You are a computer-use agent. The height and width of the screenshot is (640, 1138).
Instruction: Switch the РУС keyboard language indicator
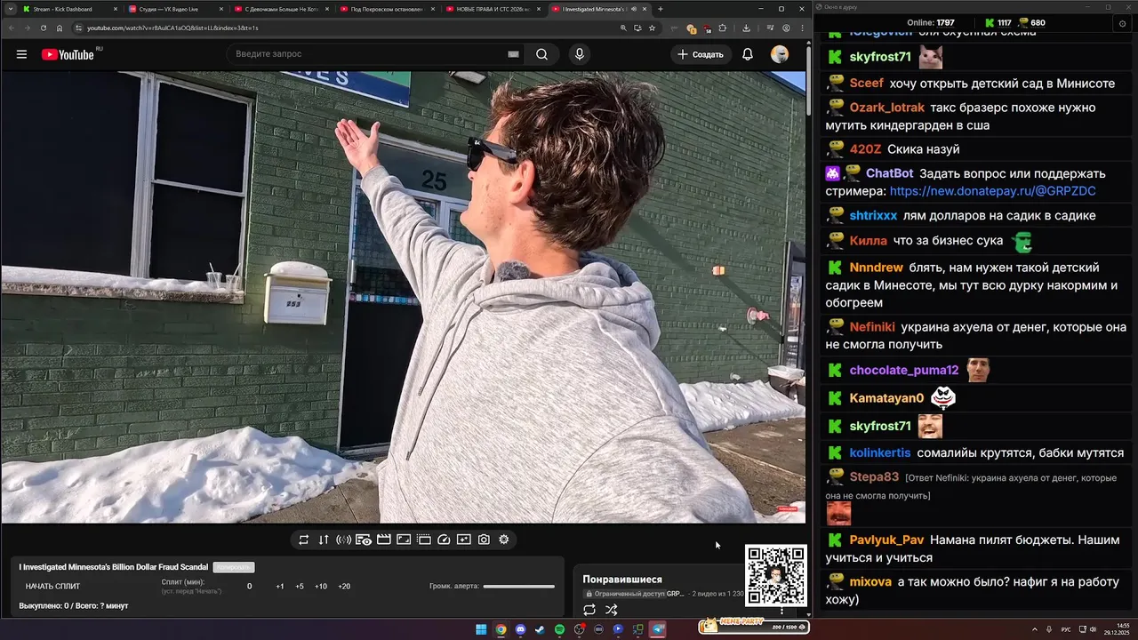click(1066, 629)
